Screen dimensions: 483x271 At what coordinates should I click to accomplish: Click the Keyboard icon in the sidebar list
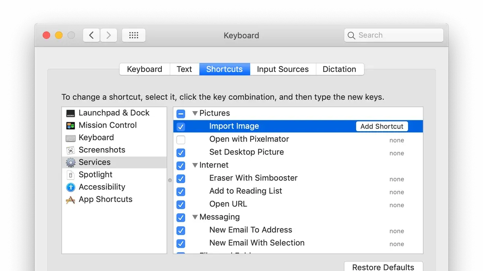[x=70, y=138]
